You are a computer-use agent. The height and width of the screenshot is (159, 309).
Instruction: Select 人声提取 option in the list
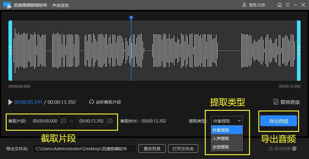tap(227, 139)
